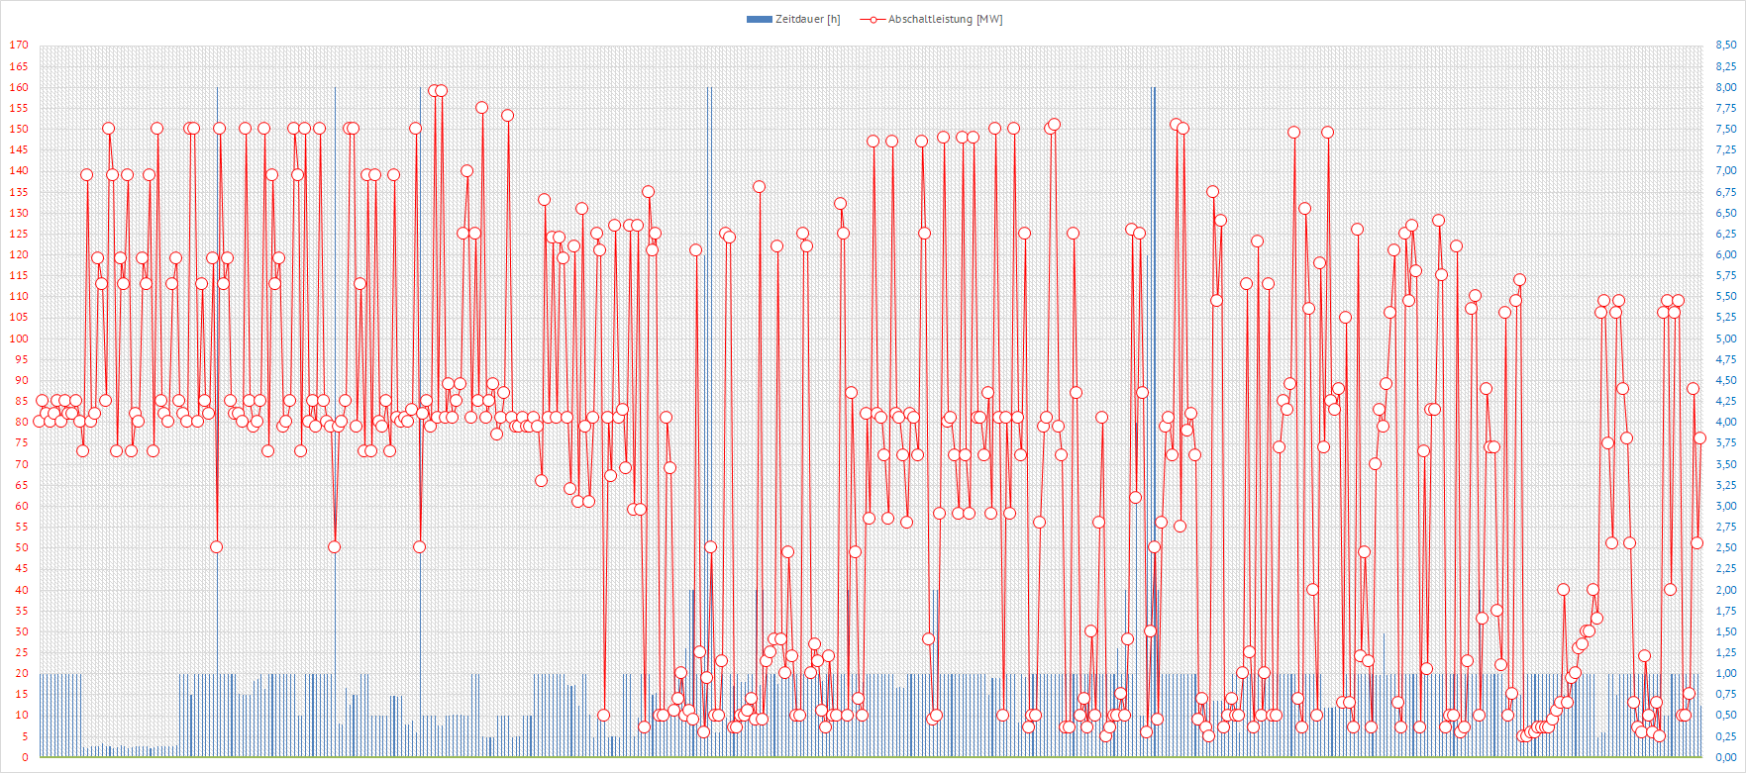Click the 160 label on left axis
The width and height of the screenshot is (1746, 773).
coord(19,87)
